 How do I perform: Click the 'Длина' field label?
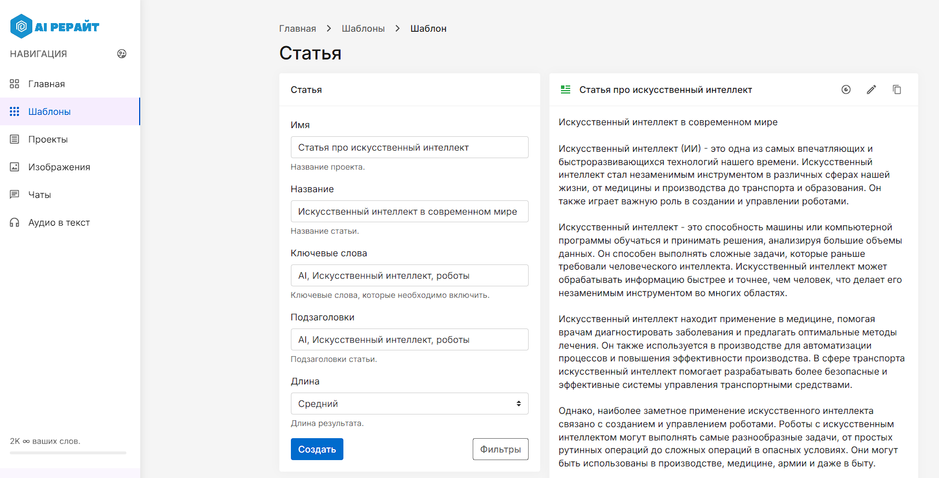[305, 381]
